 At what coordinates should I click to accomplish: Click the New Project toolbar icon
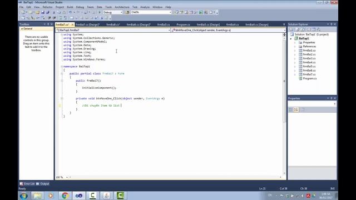(x=23, y=12)
